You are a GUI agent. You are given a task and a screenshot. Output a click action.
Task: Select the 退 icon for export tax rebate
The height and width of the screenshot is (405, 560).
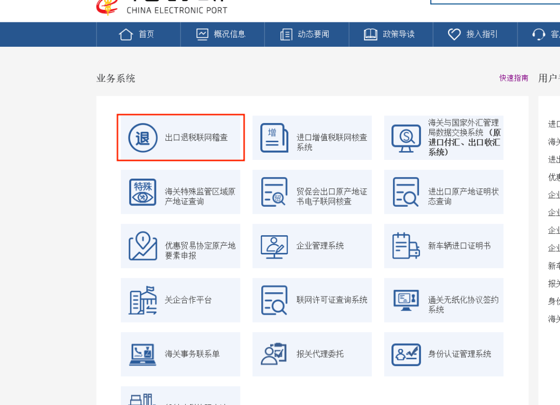[142, 137]
